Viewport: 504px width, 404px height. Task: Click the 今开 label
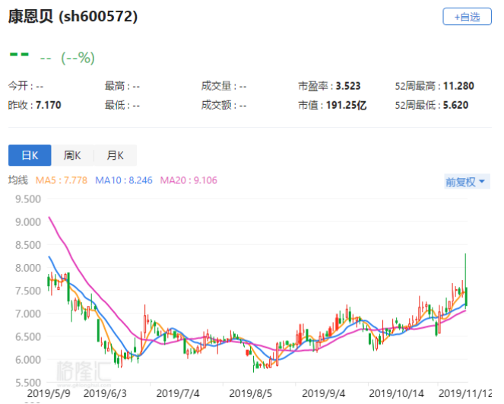pos(18,86)
